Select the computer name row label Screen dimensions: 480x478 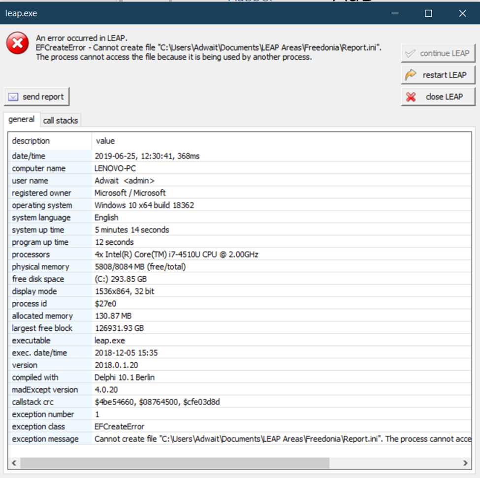click(38, 168)
